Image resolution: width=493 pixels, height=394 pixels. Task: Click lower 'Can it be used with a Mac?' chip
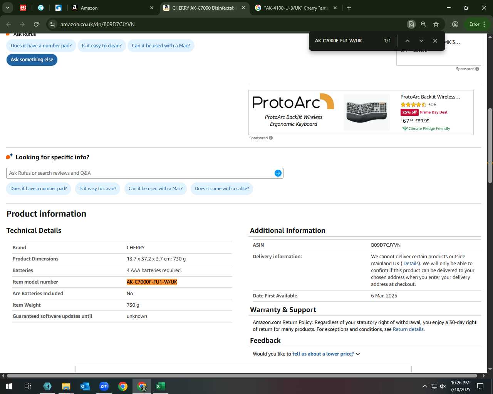point(156,189)
